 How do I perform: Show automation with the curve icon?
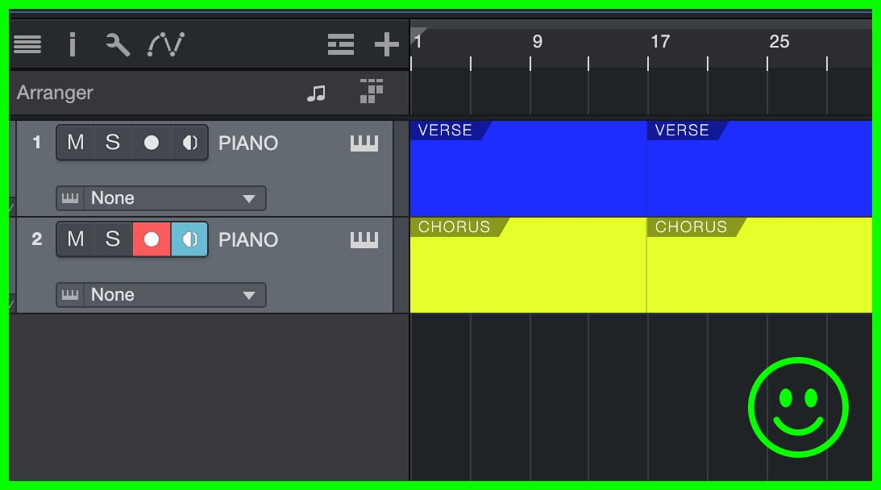(166, 45)
